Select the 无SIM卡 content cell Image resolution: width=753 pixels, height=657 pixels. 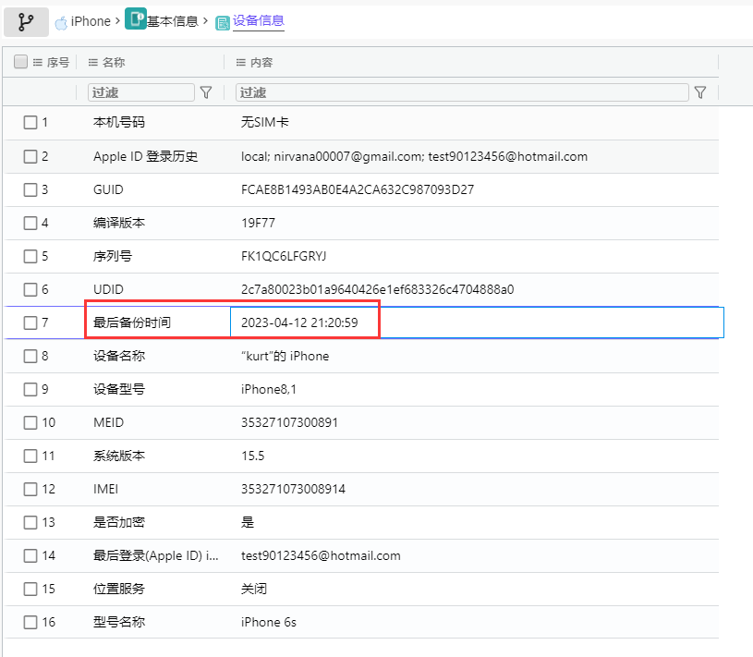(x=264, y=123)
